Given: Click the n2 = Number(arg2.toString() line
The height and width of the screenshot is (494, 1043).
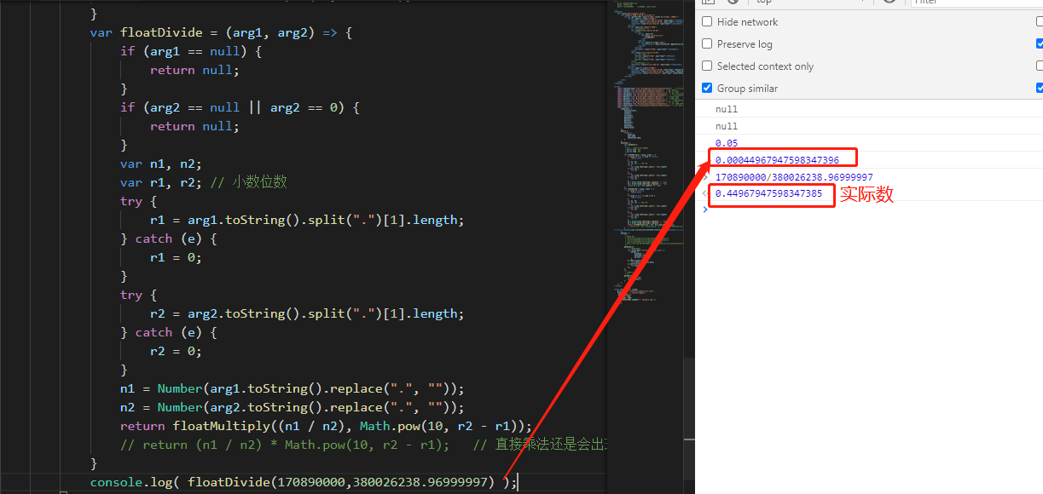Looking at the screenshot, I should (292, 407).
